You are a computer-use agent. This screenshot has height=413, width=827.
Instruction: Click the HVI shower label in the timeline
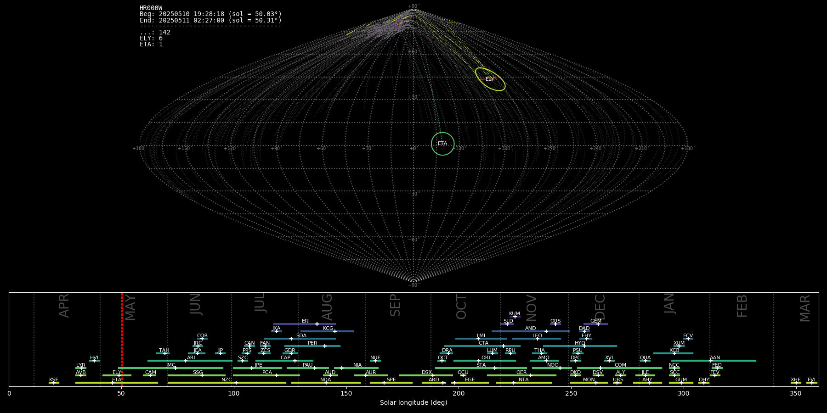[94, 358]
